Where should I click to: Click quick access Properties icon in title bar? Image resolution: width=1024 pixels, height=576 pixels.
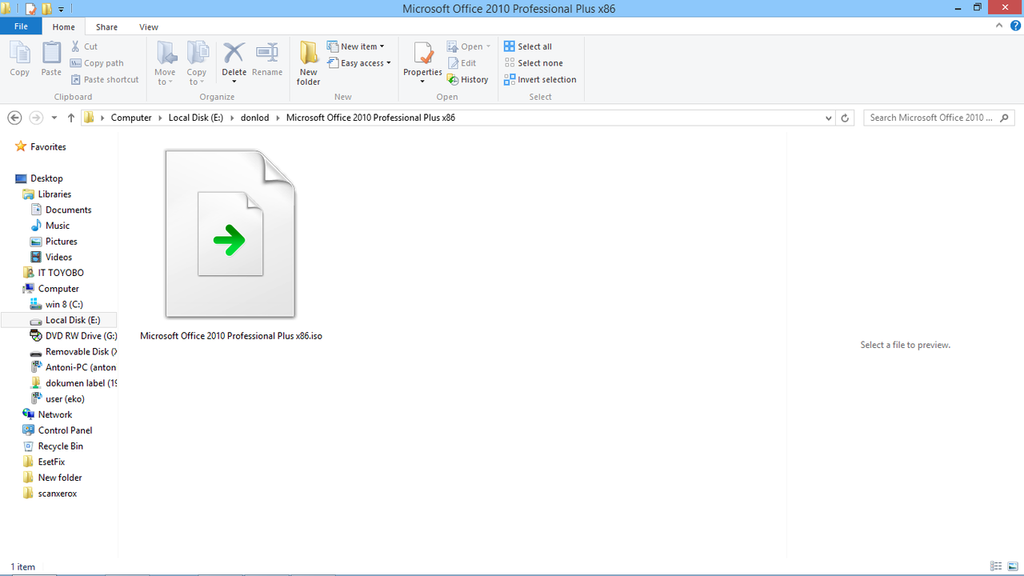[30, 9]
